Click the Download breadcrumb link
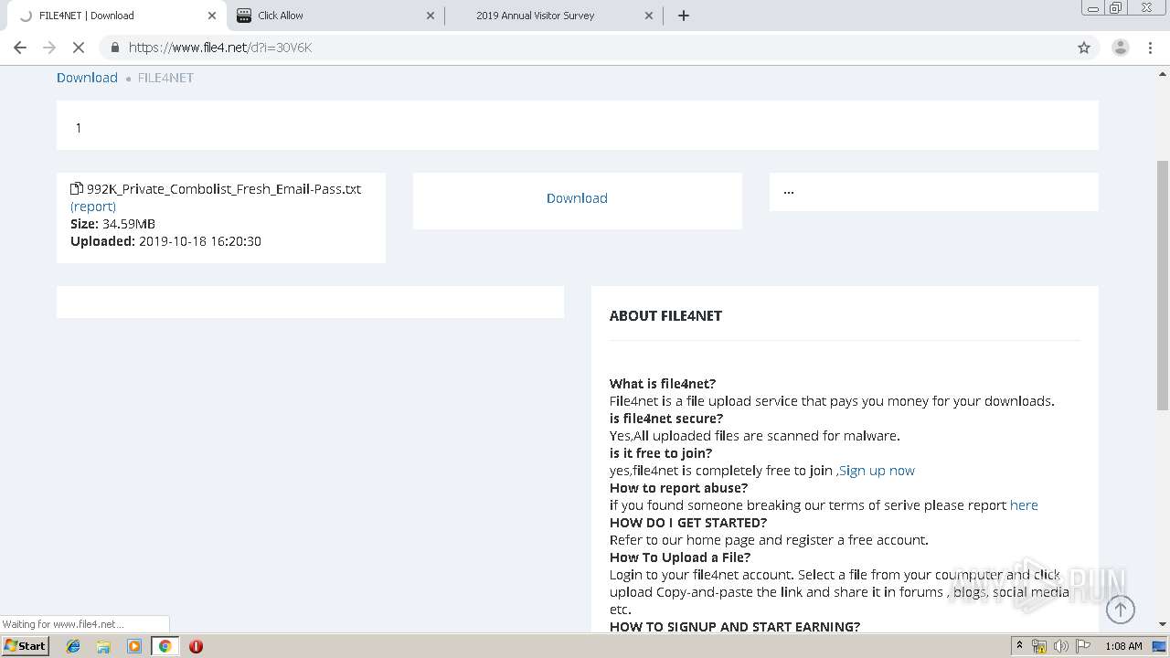 (x=87, y=78)
